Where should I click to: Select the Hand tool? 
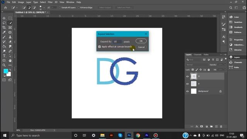tap(10, 61)
